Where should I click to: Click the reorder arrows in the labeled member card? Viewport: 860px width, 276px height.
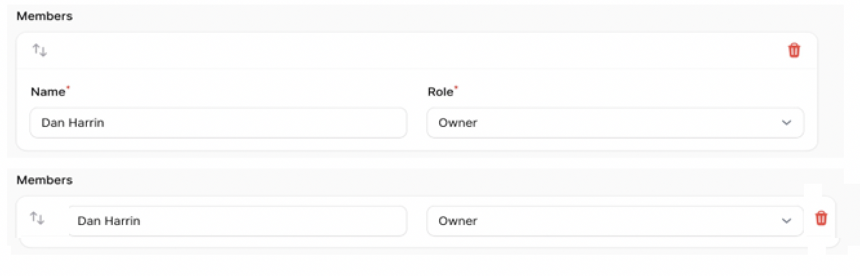(40, 50)
